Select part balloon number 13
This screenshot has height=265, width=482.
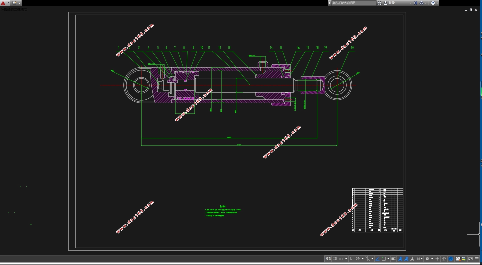tap(229, 47)
